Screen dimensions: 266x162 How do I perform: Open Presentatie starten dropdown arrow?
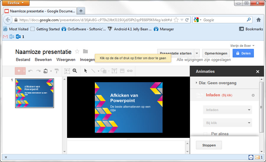coord(197,53)
